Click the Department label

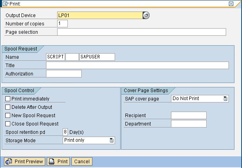coord(138,124)
